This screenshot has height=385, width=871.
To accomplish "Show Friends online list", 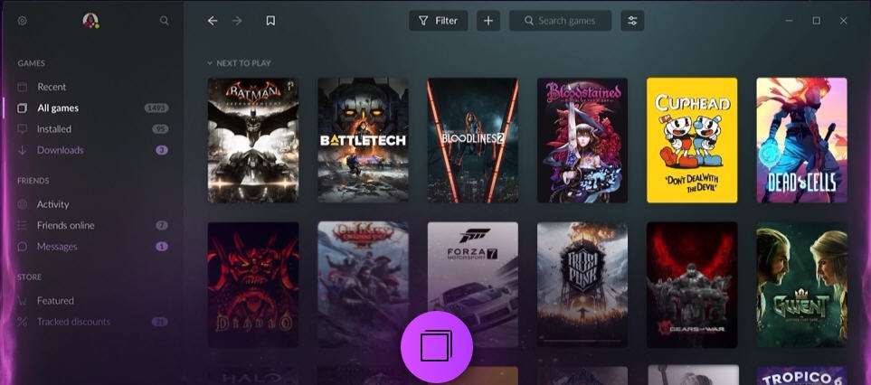I will tap(65, 225).
